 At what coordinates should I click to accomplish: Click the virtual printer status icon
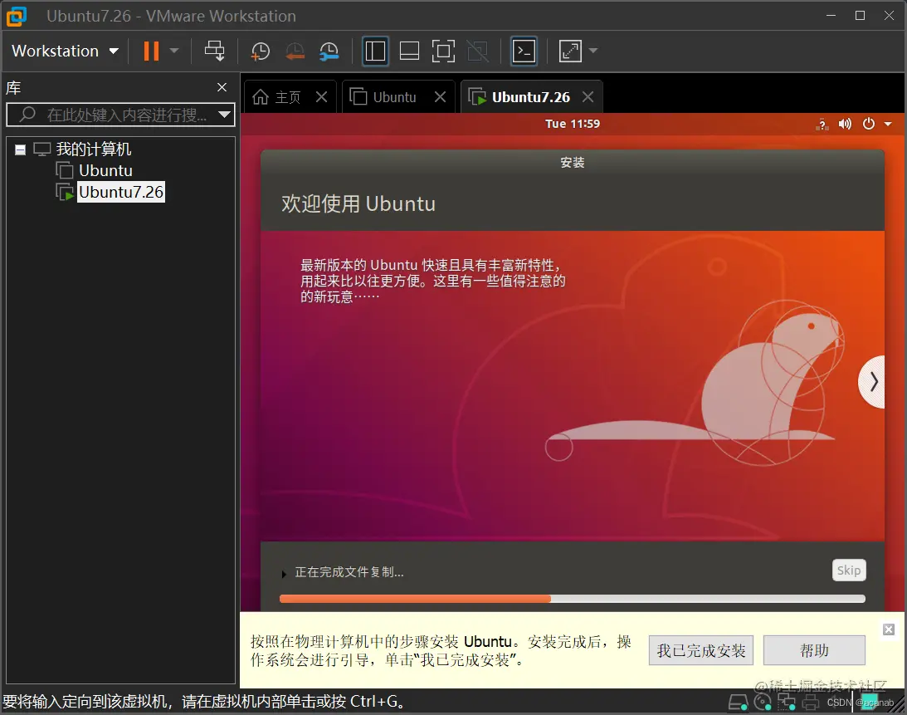coord(811,703)
